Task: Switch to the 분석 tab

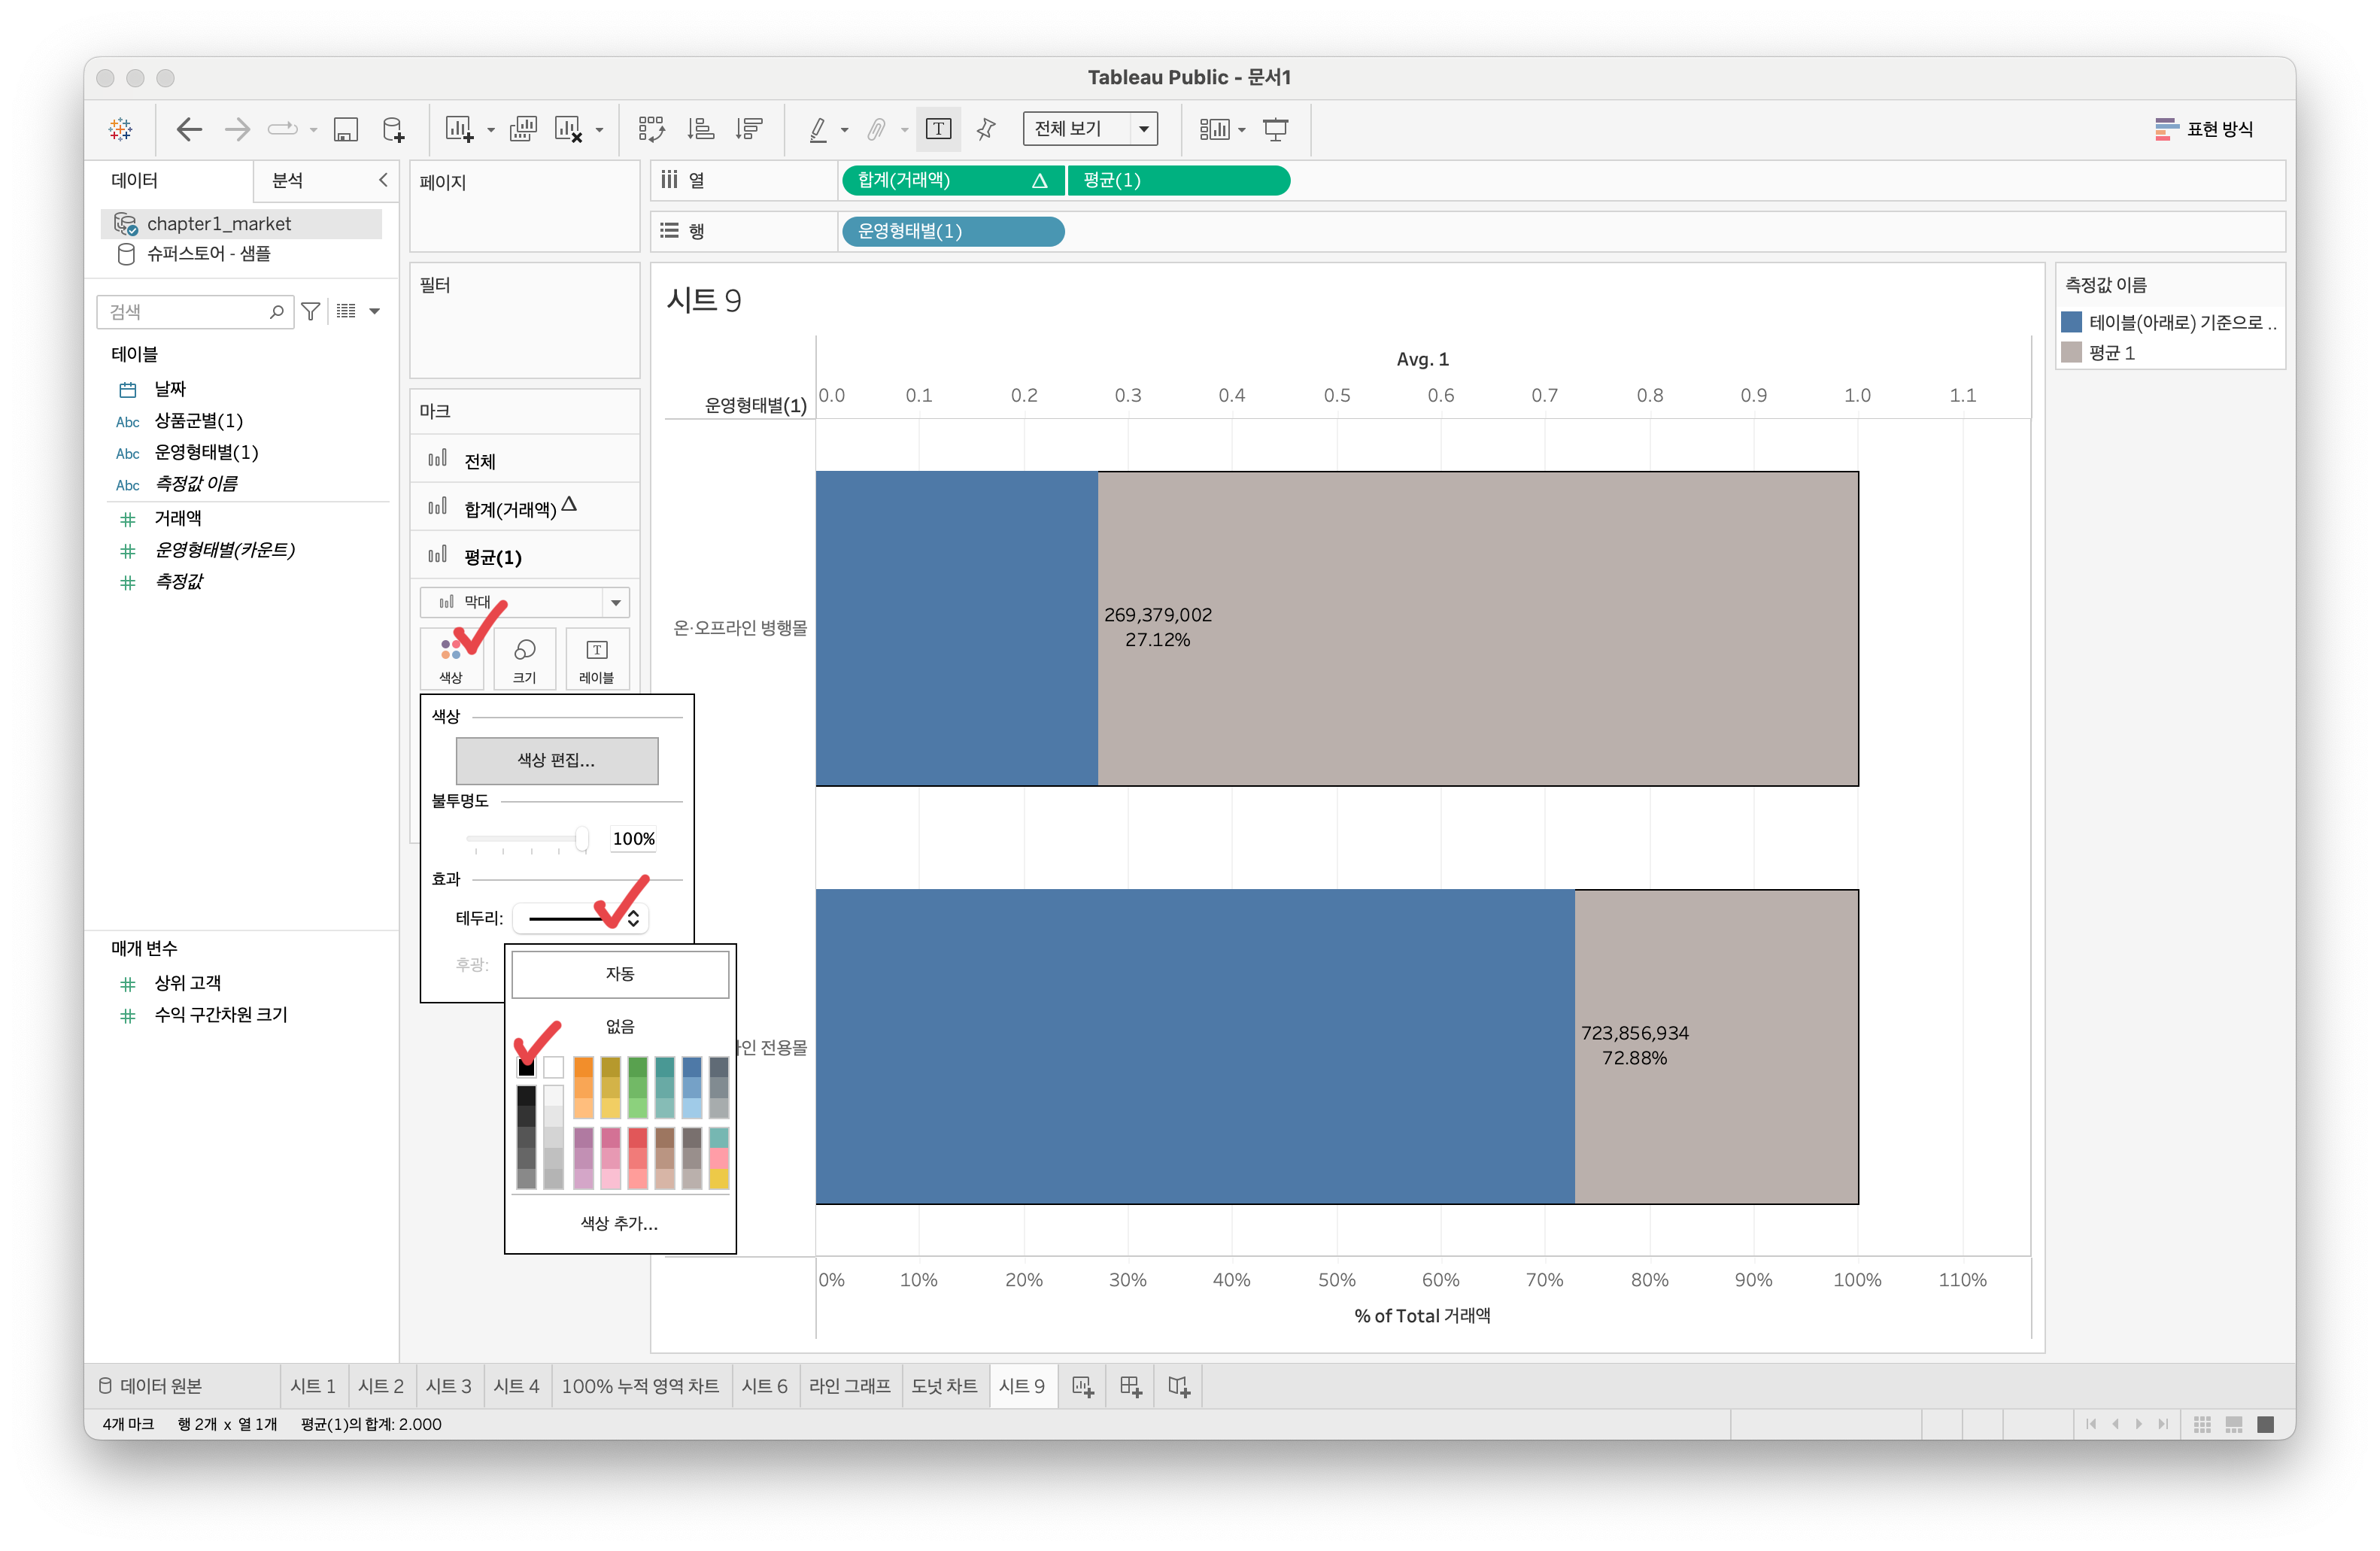Action: 288,180
